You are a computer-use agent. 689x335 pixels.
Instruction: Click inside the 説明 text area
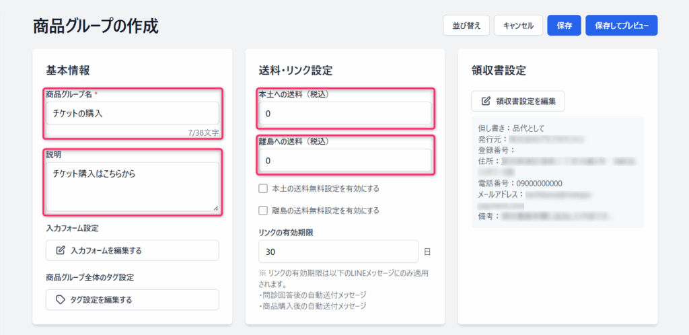[133, 186]
